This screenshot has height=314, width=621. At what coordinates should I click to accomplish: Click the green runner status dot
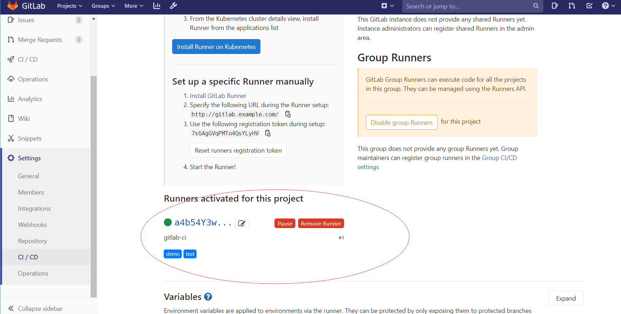(168, 222)
